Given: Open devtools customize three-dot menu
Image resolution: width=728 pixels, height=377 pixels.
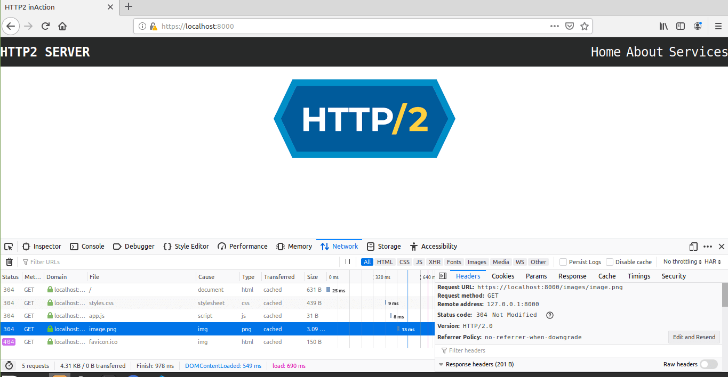Looking at the screenshot, I should [x=708, y=247].
